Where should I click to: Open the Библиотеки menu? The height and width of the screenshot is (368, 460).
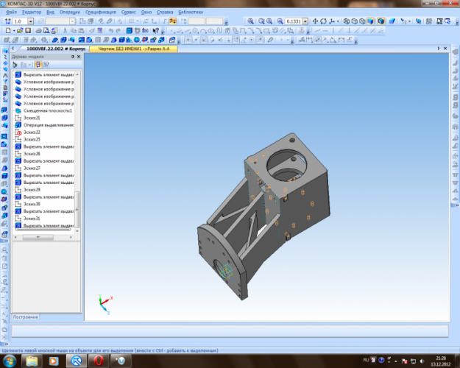[189, 13]
